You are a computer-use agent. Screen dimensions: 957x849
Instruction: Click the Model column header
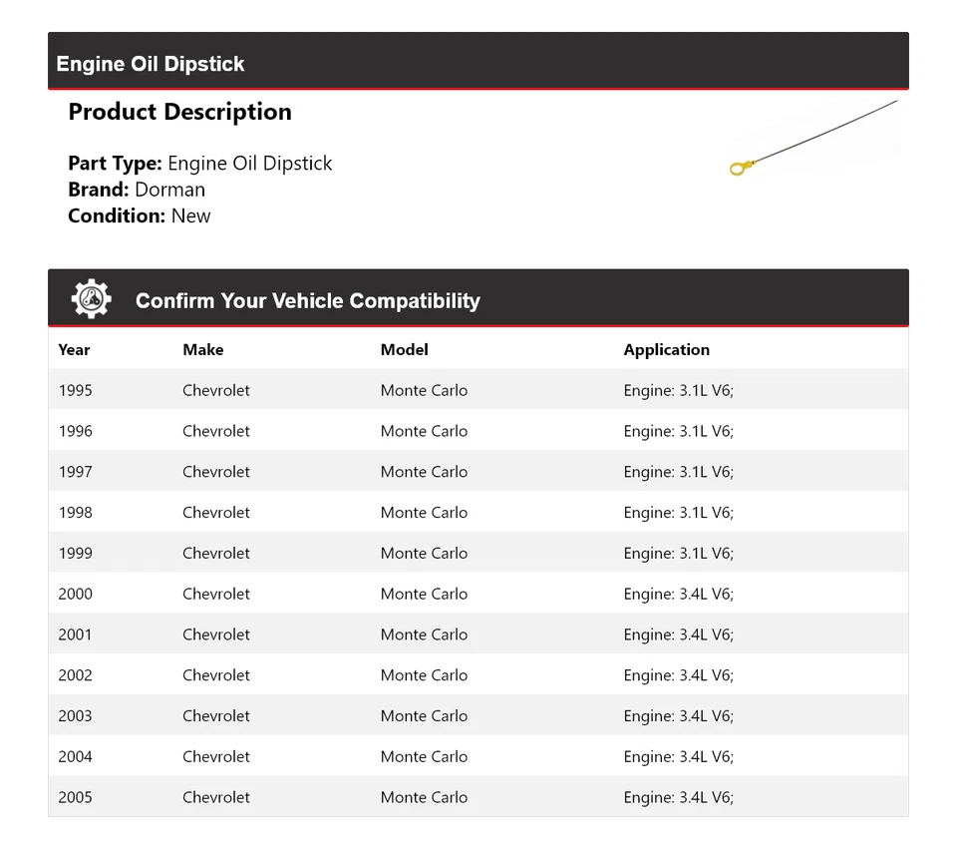(x=404, y=350)
